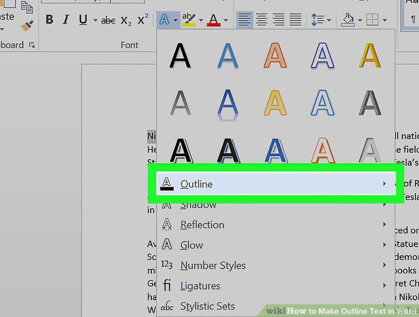
Task: Open underline style dropdown arrow
Action: coord(95,20)
